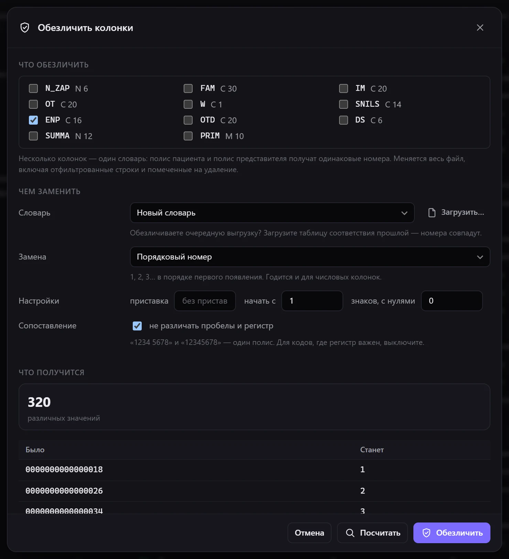Check the DS column checkbox
This screenshot has width=509, height=559.
tap(344, 120)
